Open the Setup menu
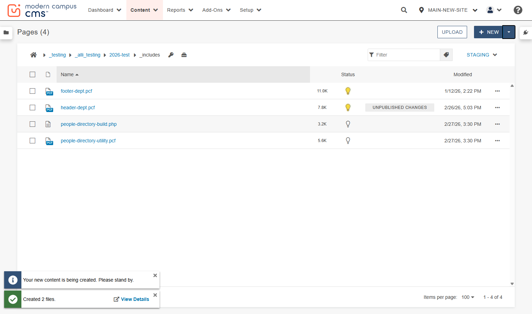532x314 pixels. [x=251, y=10]
